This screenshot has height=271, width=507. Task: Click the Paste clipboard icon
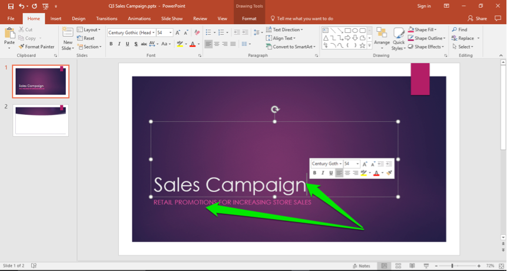click(x=9, y=34)
